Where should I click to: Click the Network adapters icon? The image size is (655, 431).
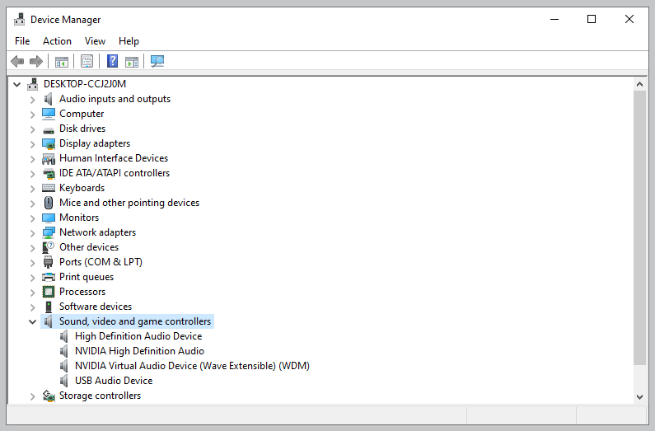tap(49, 232)
